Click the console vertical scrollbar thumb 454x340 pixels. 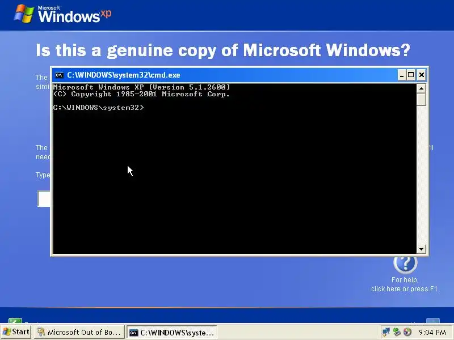pyautogui.click(x=421, y=100)
